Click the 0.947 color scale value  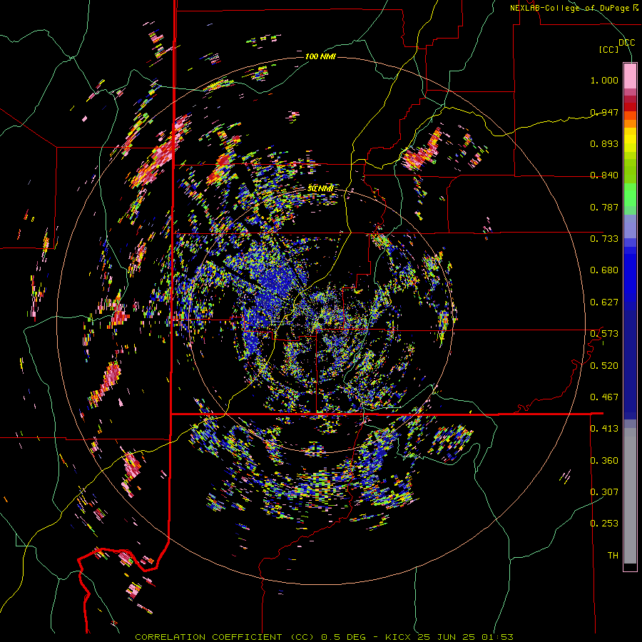pos(604,112)
